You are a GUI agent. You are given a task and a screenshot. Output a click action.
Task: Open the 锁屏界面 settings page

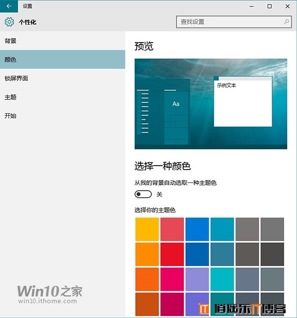62,78
